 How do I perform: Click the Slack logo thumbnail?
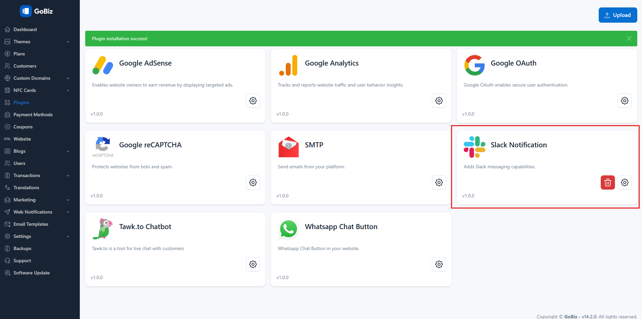(x=474, y=147)
